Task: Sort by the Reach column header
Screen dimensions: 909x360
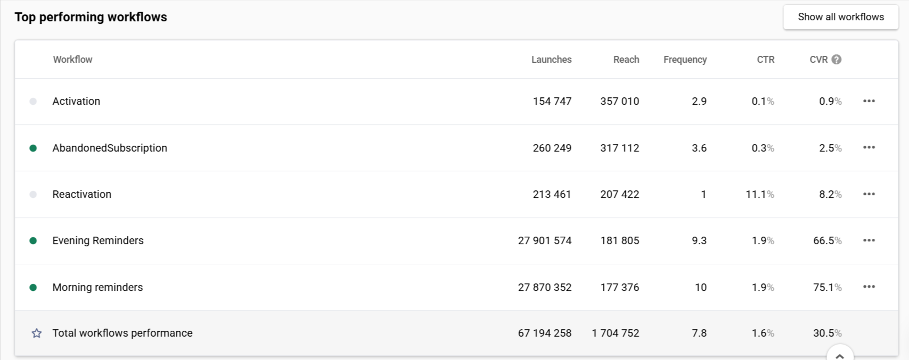Action: [626, 60]
